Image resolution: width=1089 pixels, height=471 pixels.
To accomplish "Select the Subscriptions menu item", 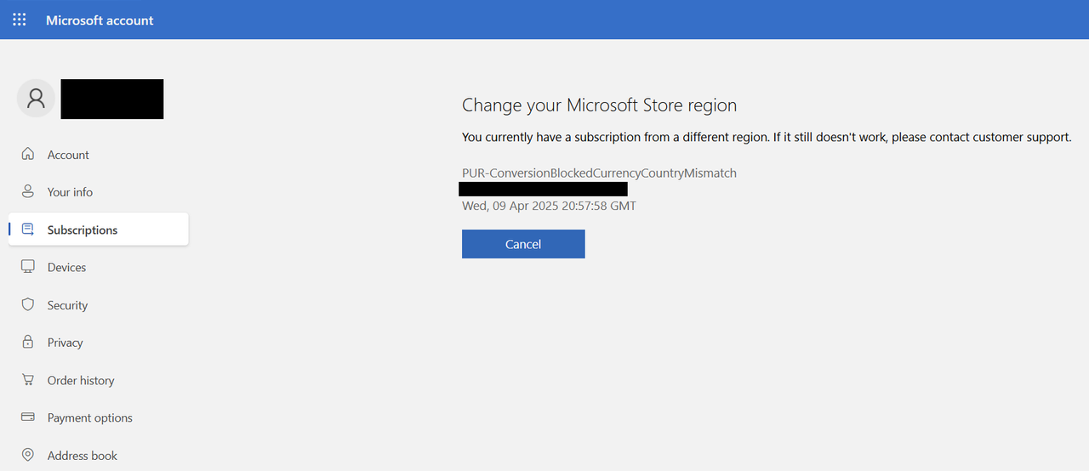I will (99, 230).
